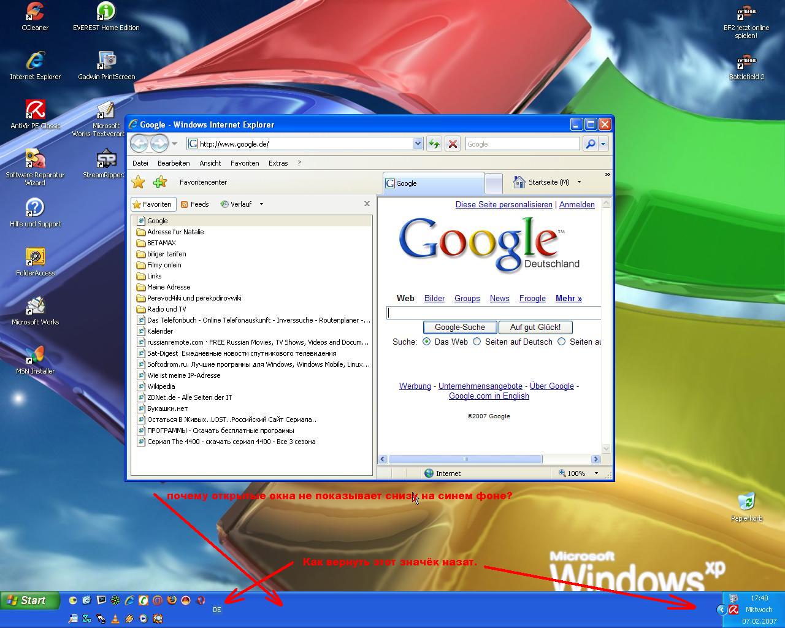
Task: Open the Ansicht menu
Action: 210,163
